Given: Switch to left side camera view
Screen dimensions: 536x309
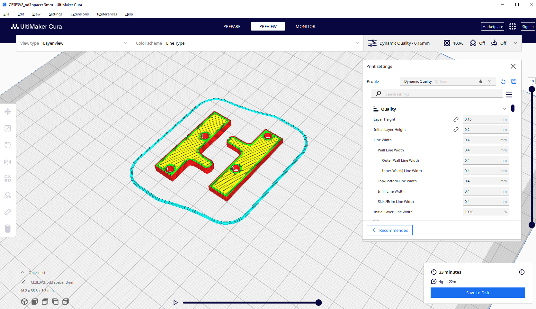Looking at the screenshot, I should [55, 302].
